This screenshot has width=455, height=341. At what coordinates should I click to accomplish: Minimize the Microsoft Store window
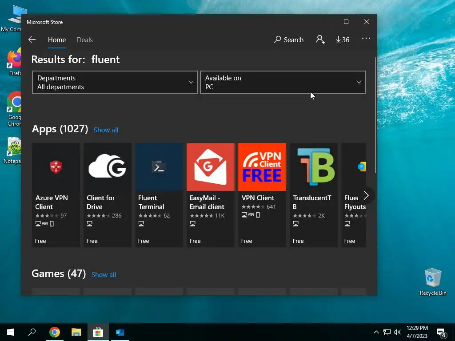point(326,22)
